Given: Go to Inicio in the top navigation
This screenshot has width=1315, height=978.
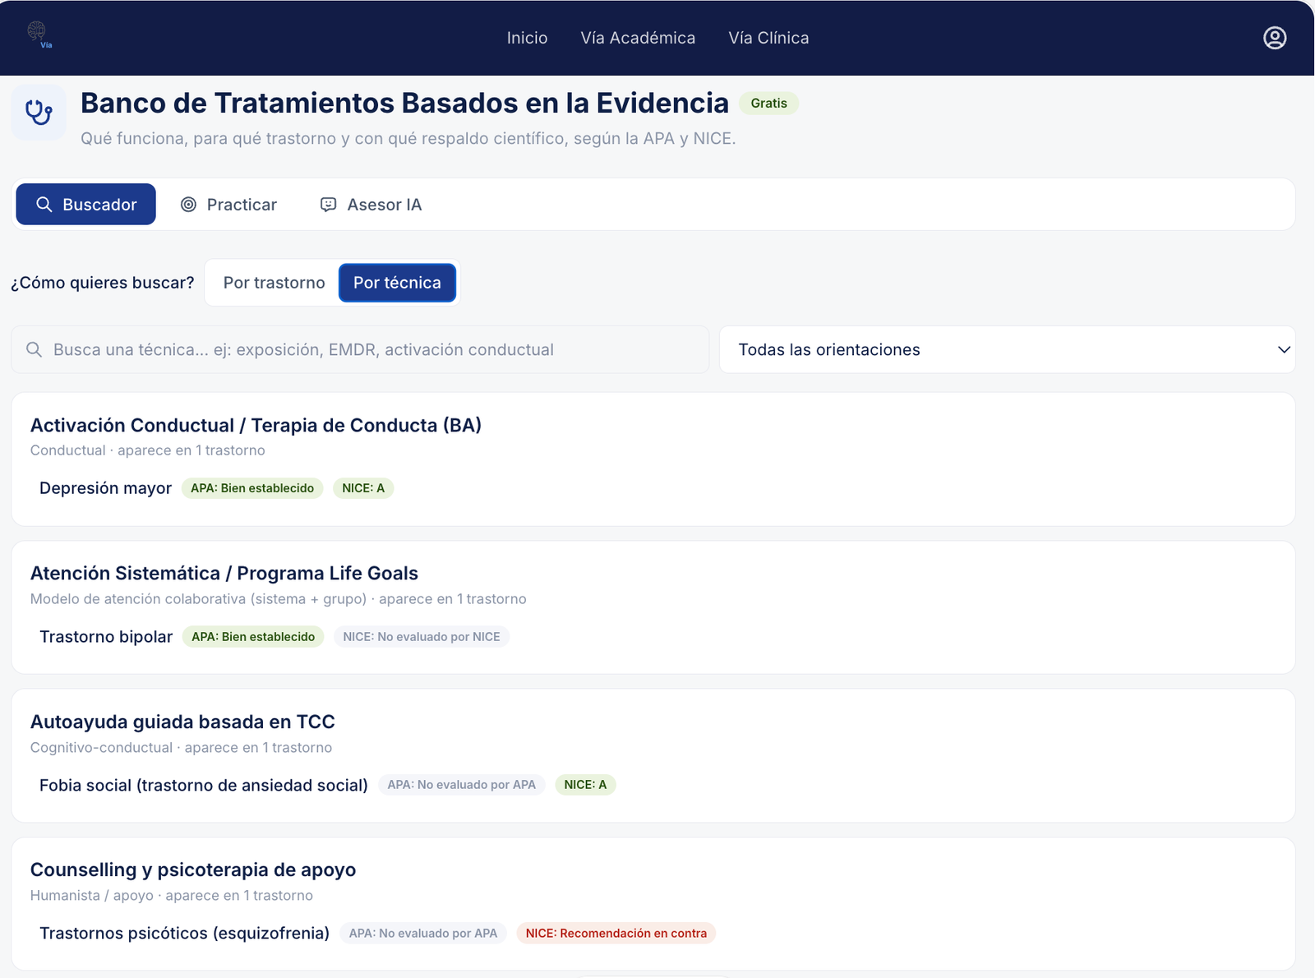Looking at the screenshot, I should point(527,38).
